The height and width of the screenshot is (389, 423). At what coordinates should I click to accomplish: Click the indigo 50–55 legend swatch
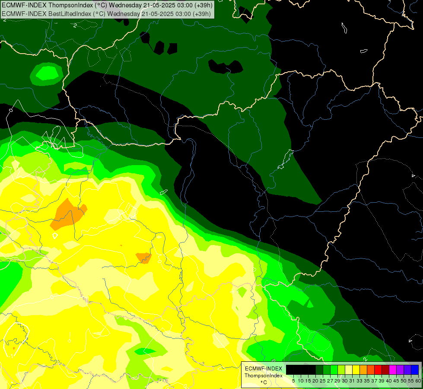point(407,370)
